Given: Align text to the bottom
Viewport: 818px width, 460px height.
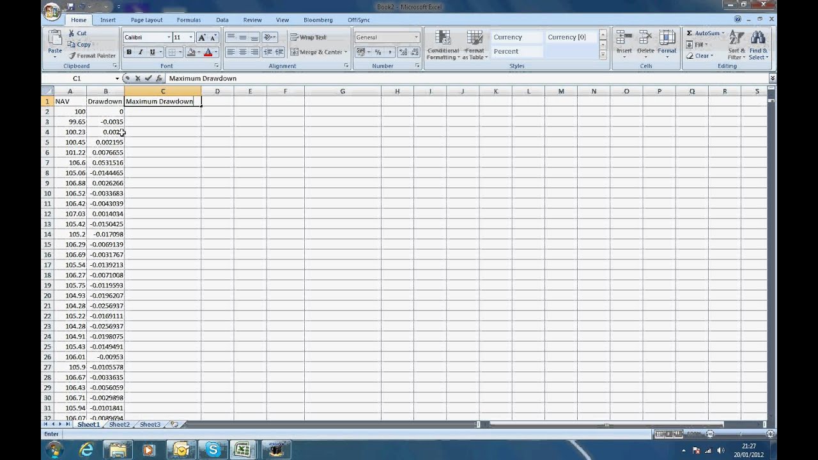Looking at the screenshot, I should (x=254, y=37).
